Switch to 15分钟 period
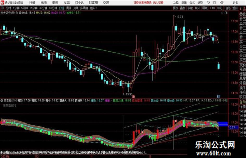 tap(33, 8)
